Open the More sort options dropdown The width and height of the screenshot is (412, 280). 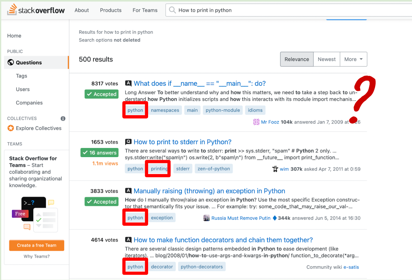[353, 59]
